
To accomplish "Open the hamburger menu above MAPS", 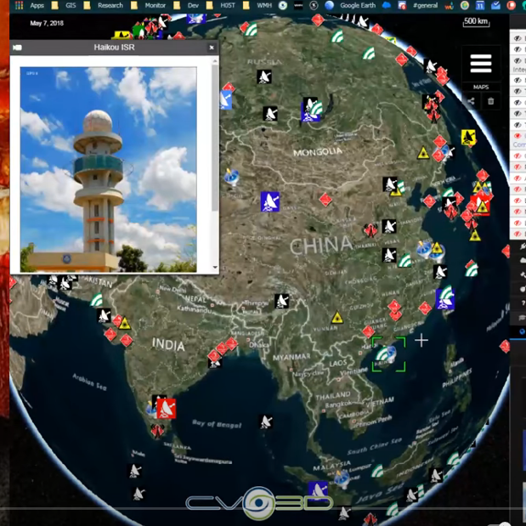I will tap(481, 64).
